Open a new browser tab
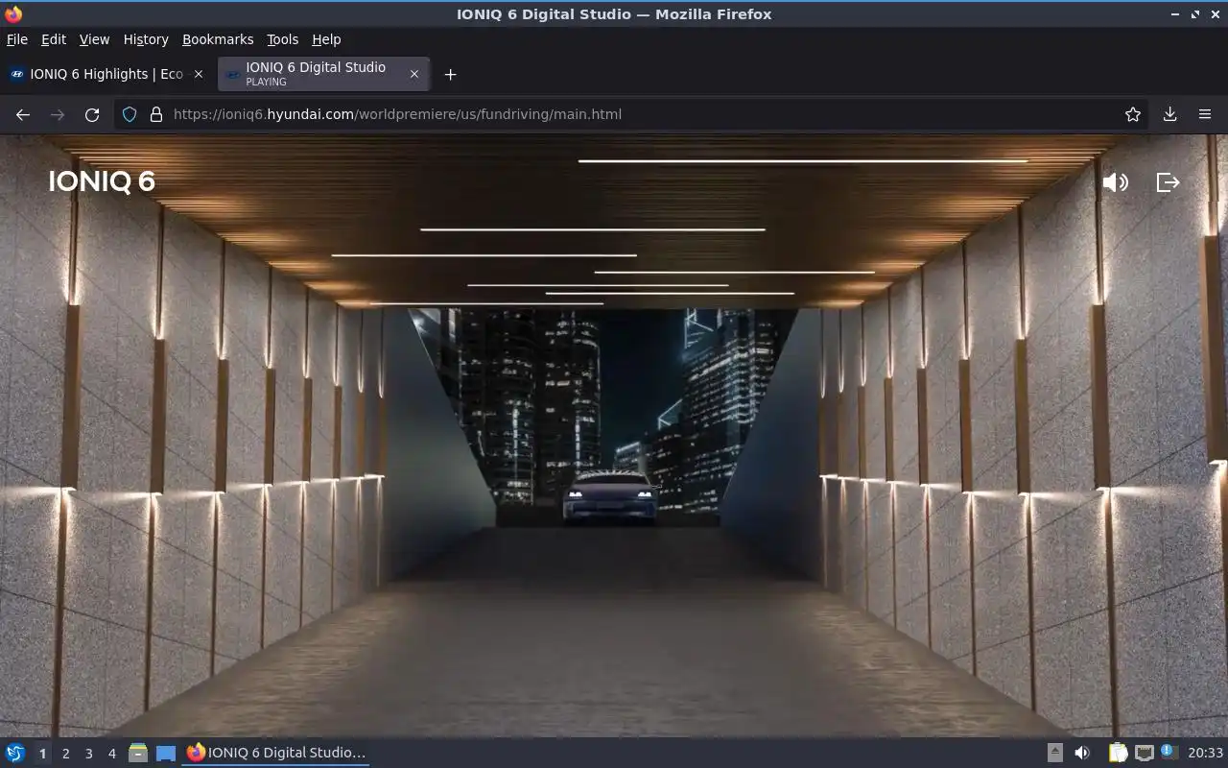Screen dimensions: 1228x768 (x=450, y=74)
